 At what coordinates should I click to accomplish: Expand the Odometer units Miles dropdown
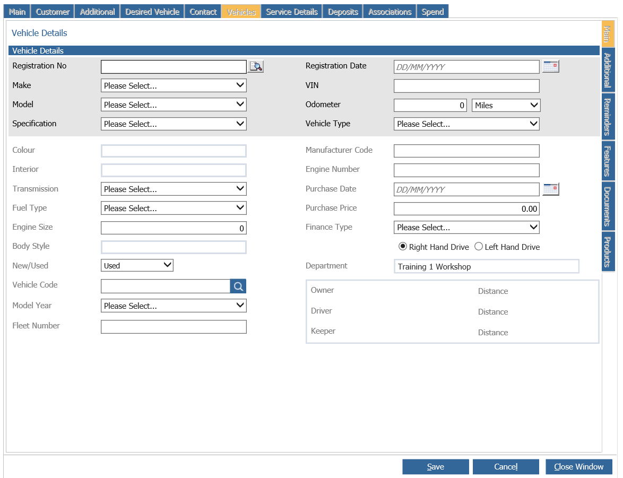tap(506, 105)
